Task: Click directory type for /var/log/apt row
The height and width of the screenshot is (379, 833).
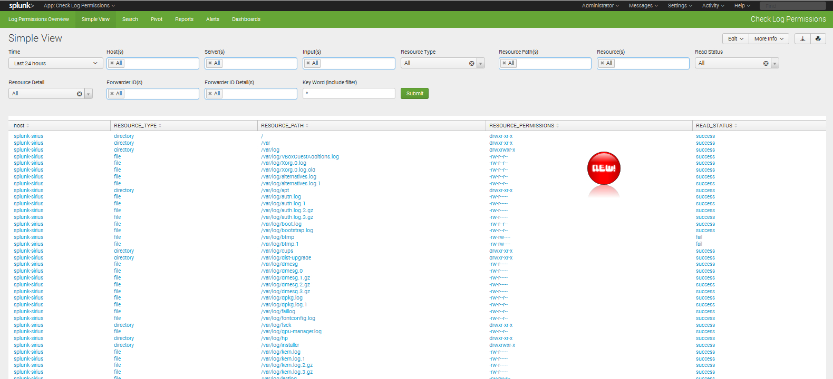Action: tap(124, 191)
